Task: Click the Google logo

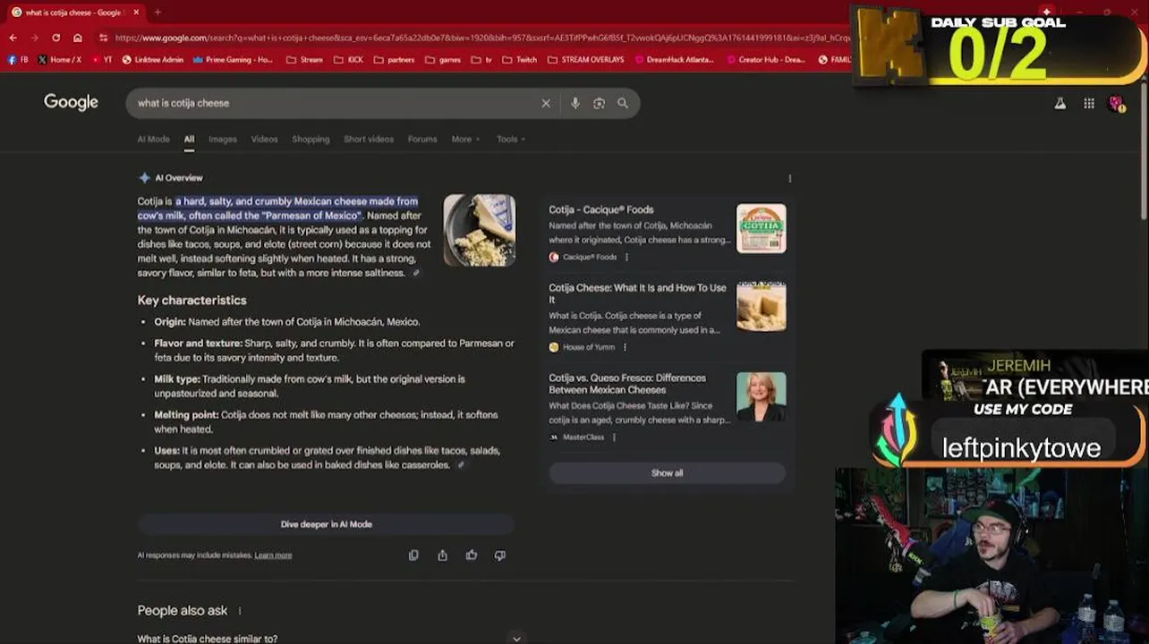Action: pyautogui.click(x=71, y=103)
